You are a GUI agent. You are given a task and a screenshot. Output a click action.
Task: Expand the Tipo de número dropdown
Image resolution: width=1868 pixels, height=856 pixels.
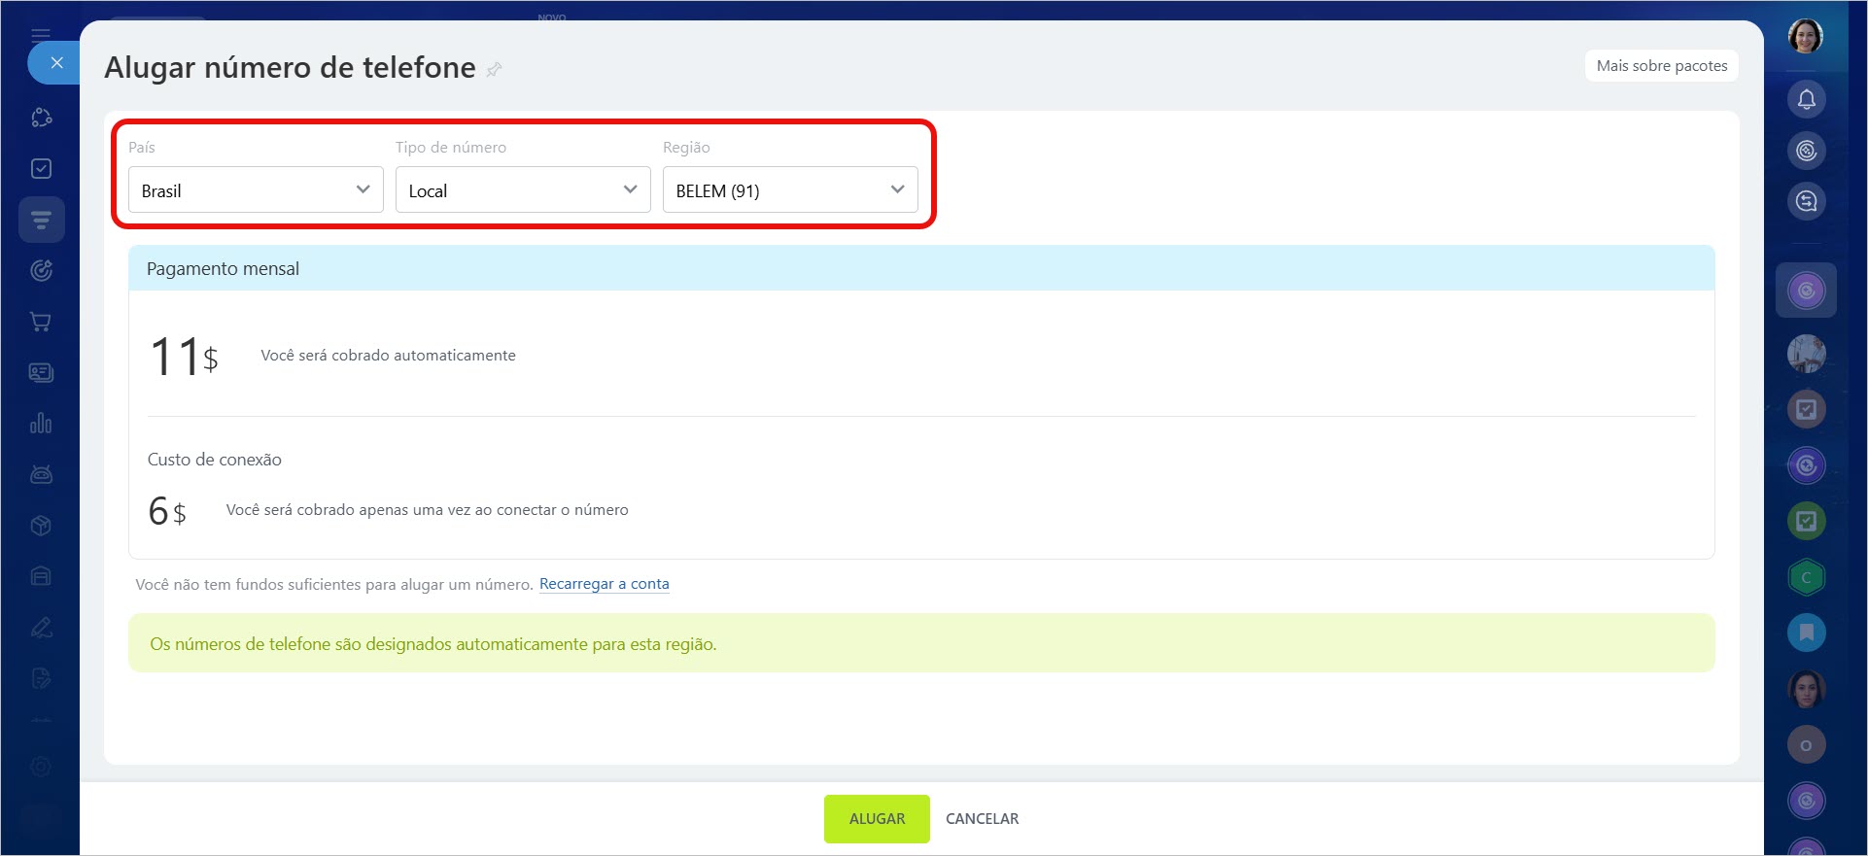point(523,190)
